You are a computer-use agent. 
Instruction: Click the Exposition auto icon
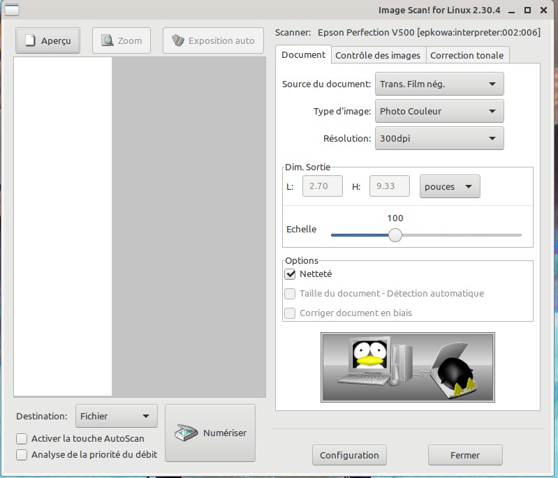coord(178,40)
